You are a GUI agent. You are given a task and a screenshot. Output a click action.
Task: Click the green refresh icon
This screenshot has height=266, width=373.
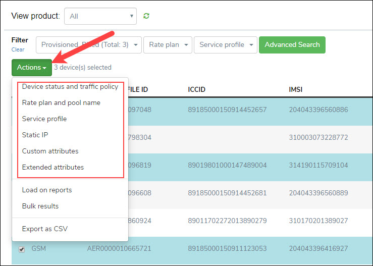[146, 16]
